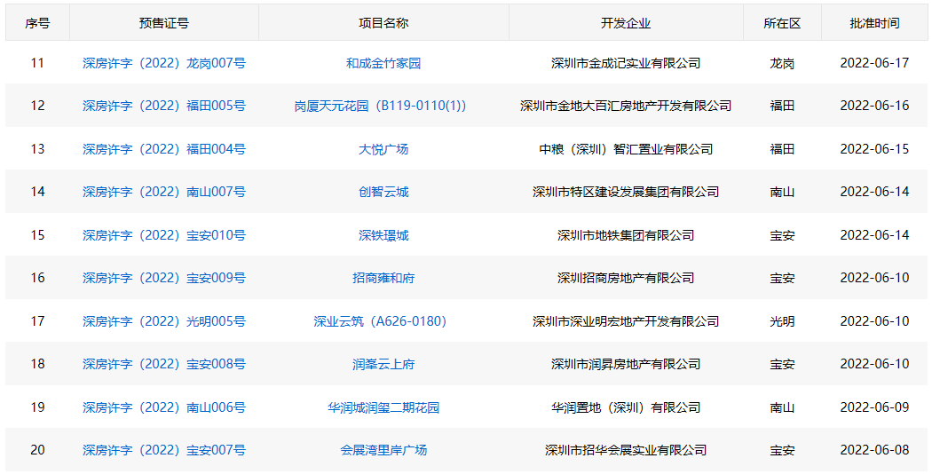This screenshot has height=474, width=932.
Task: Open project link 招商雍和府
Action: coord(383,279)
